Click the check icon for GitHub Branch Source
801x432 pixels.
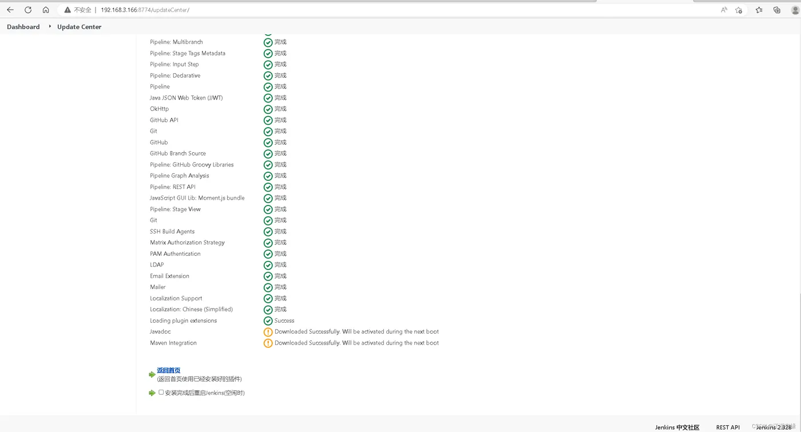tap(268, 154)
